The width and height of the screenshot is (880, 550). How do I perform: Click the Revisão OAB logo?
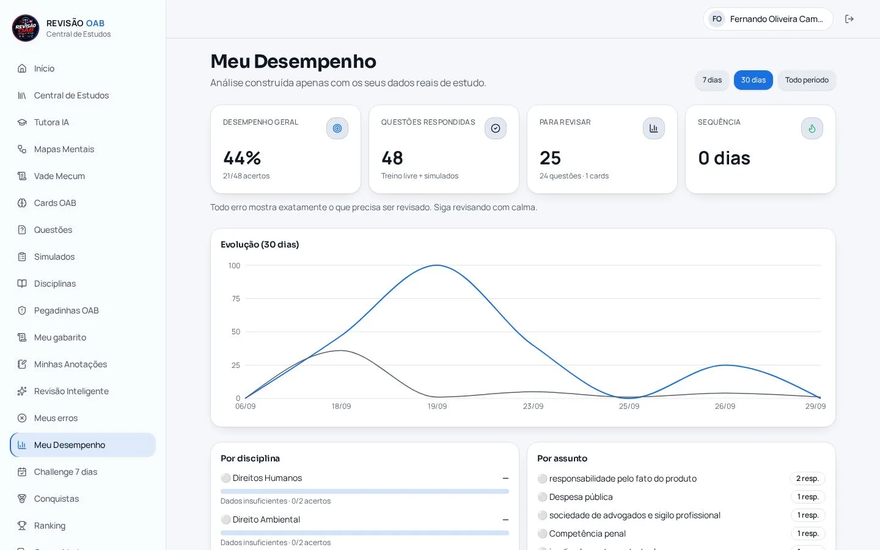pos(26,28)
